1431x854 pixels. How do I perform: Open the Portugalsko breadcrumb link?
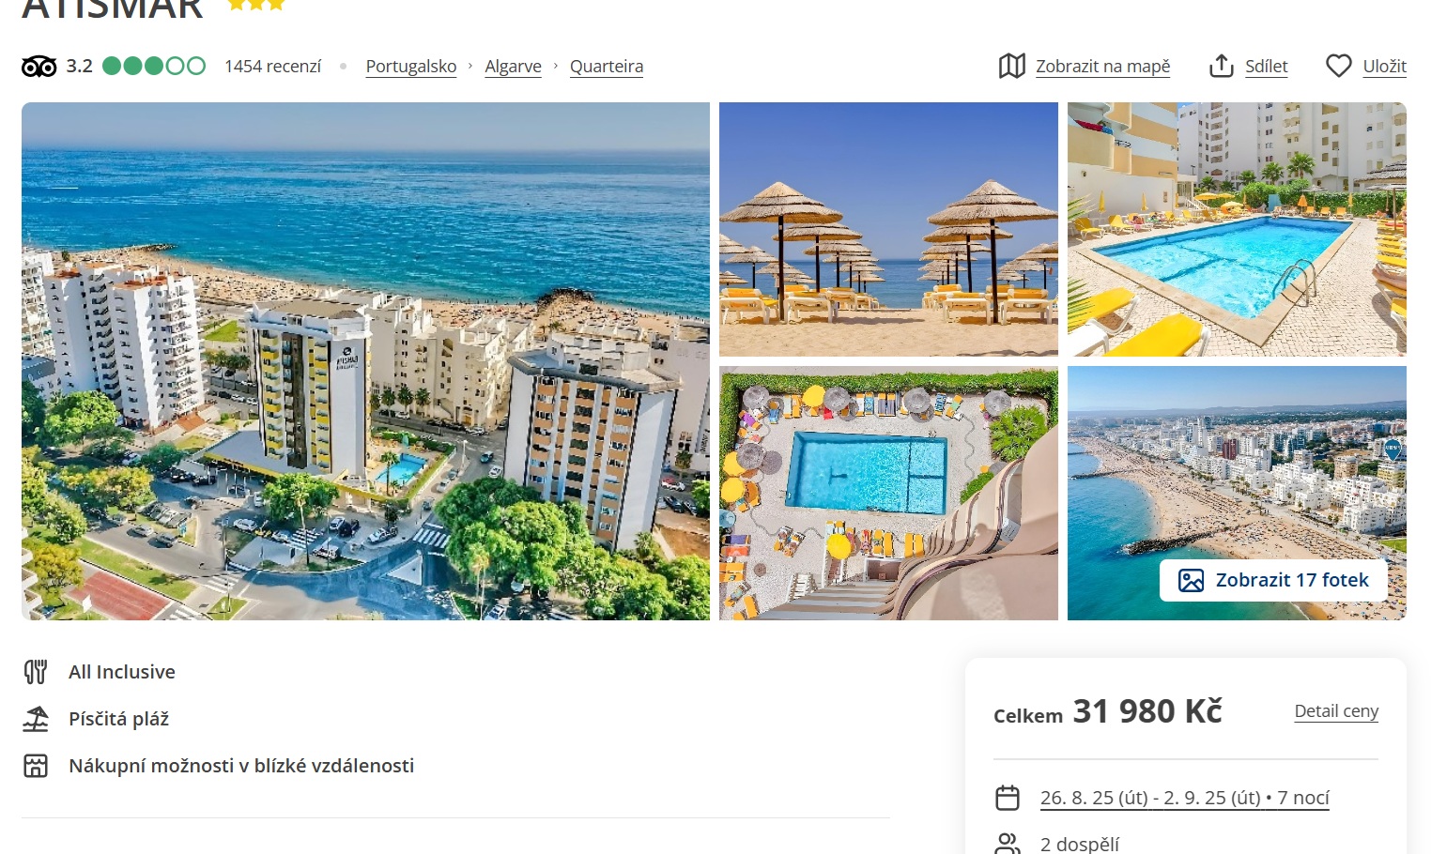coord(411,67)
